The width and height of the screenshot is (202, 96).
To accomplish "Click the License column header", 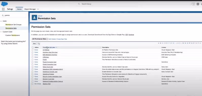I will pyautogui.click(x=164, y=47).
